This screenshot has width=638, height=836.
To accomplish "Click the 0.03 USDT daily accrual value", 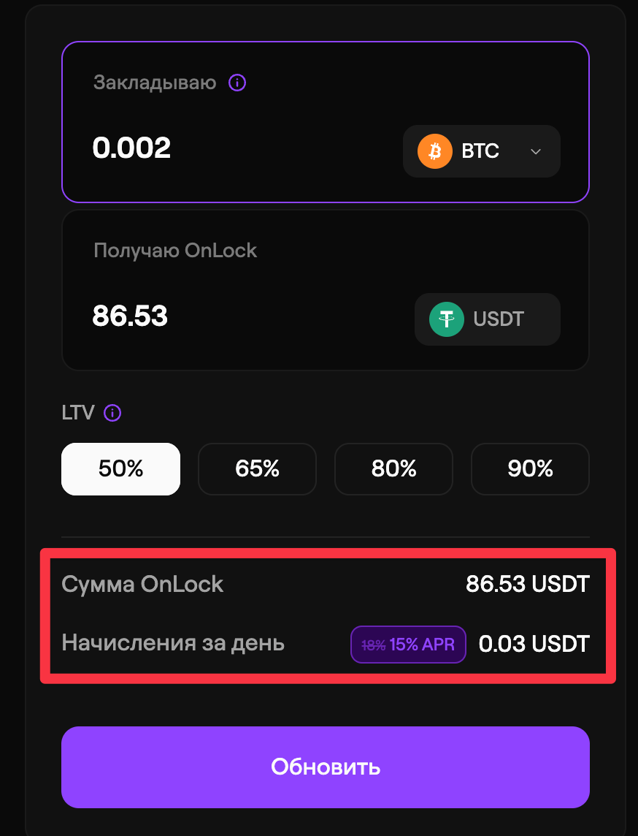I will pyautogui.click(x=534, y=644).
